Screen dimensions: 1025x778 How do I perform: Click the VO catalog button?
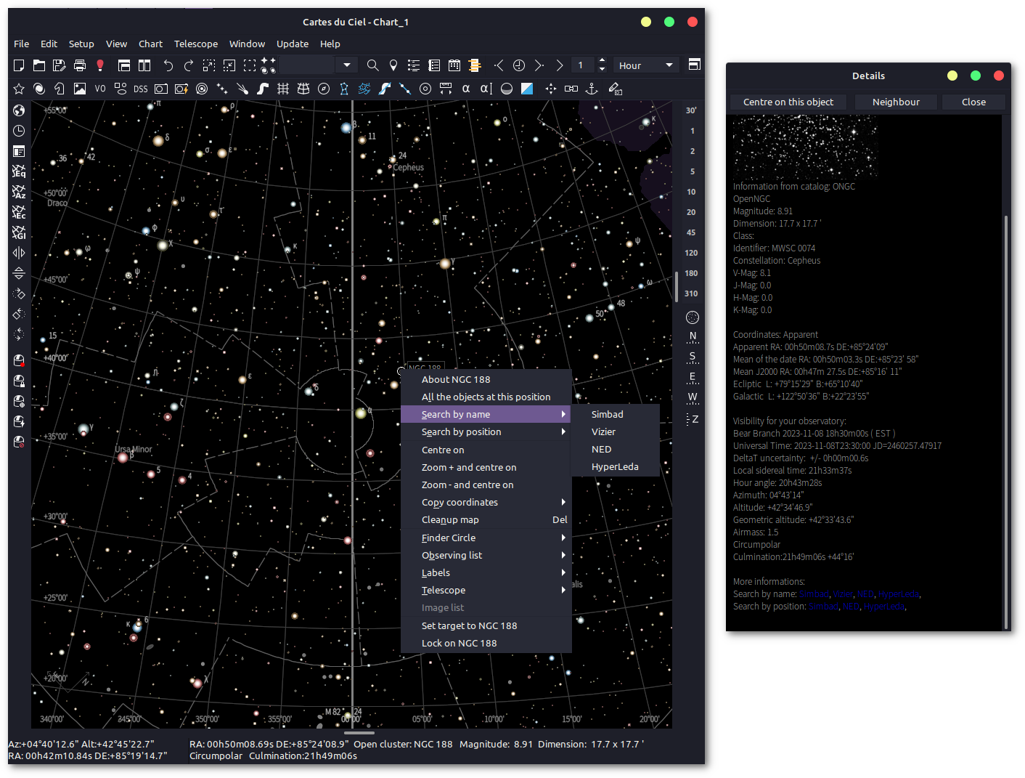100,89
